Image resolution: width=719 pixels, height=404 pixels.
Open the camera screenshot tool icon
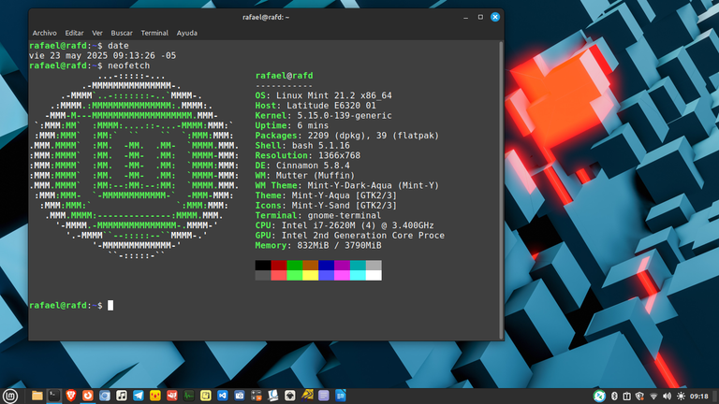tap(240, 396)
